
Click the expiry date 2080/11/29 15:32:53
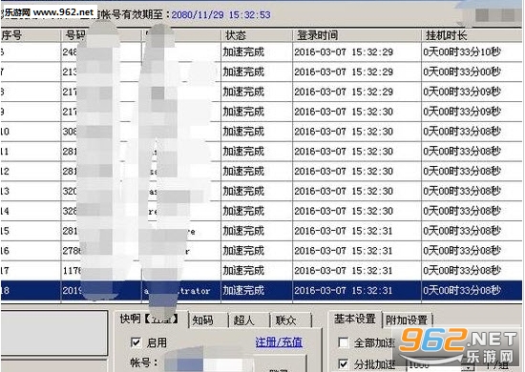221,14
